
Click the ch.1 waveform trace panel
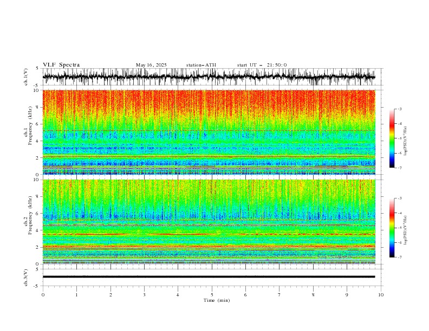(x=213, y=77)
